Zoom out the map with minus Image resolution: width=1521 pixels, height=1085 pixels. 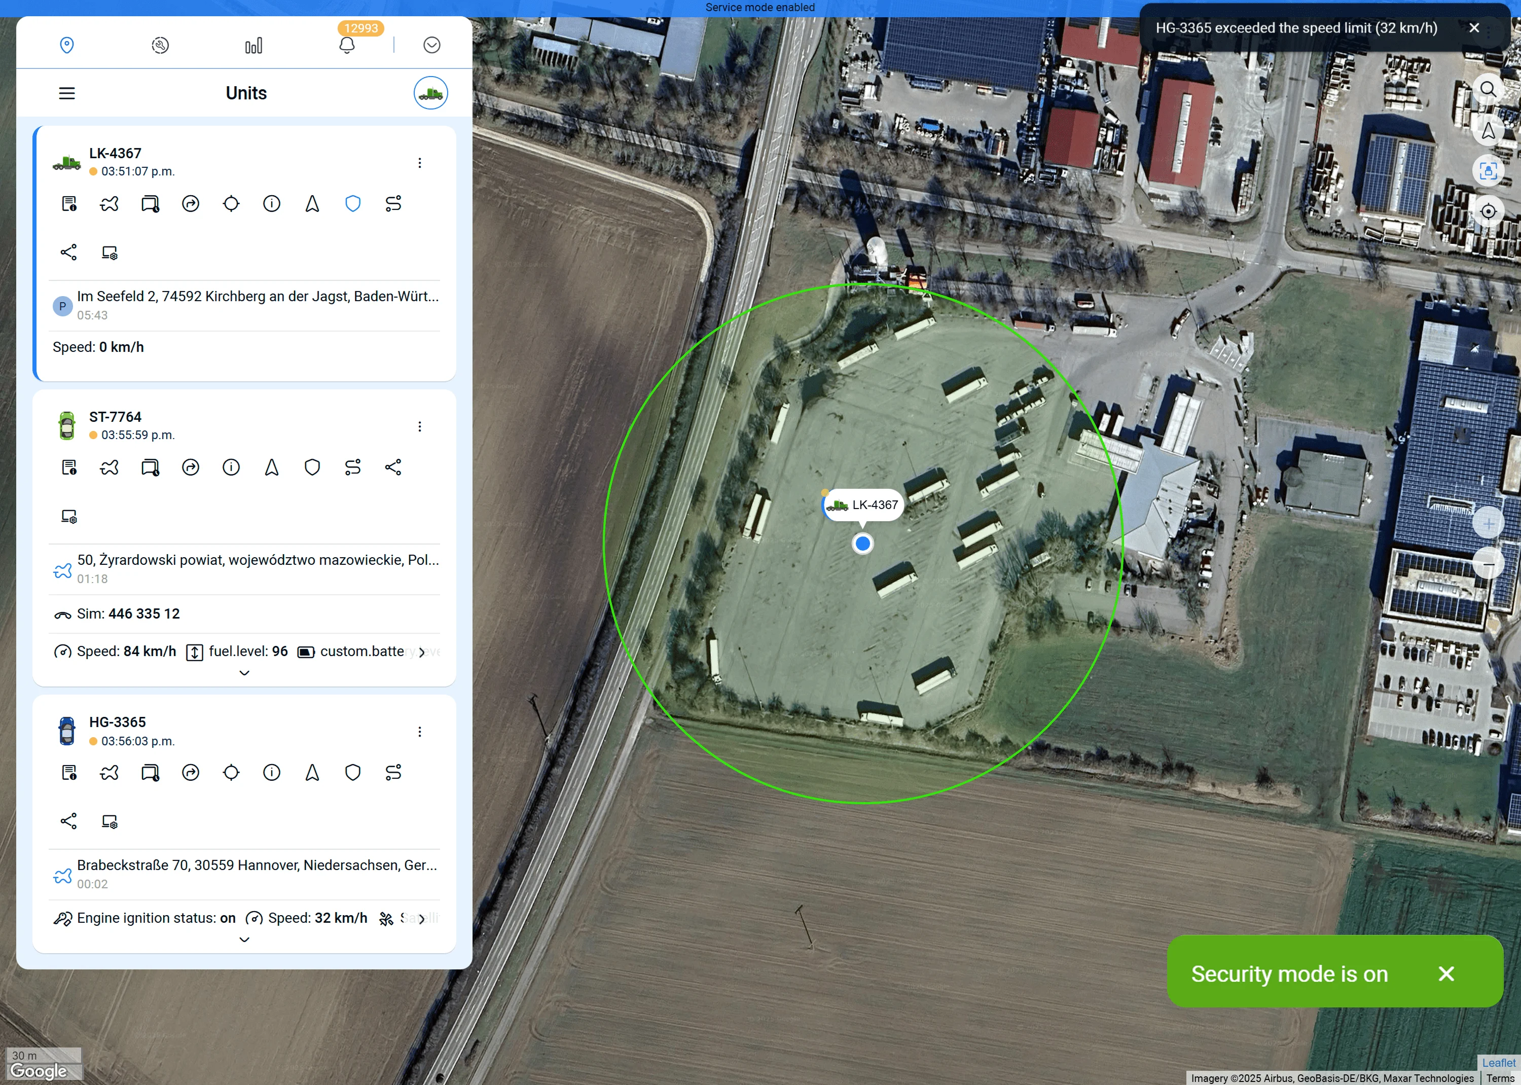coord(1488,564)
